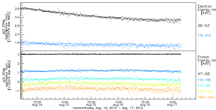The image size is (216, 110).
Task: Click the 3 tick label on proton axis
Action: pos(18,54)
